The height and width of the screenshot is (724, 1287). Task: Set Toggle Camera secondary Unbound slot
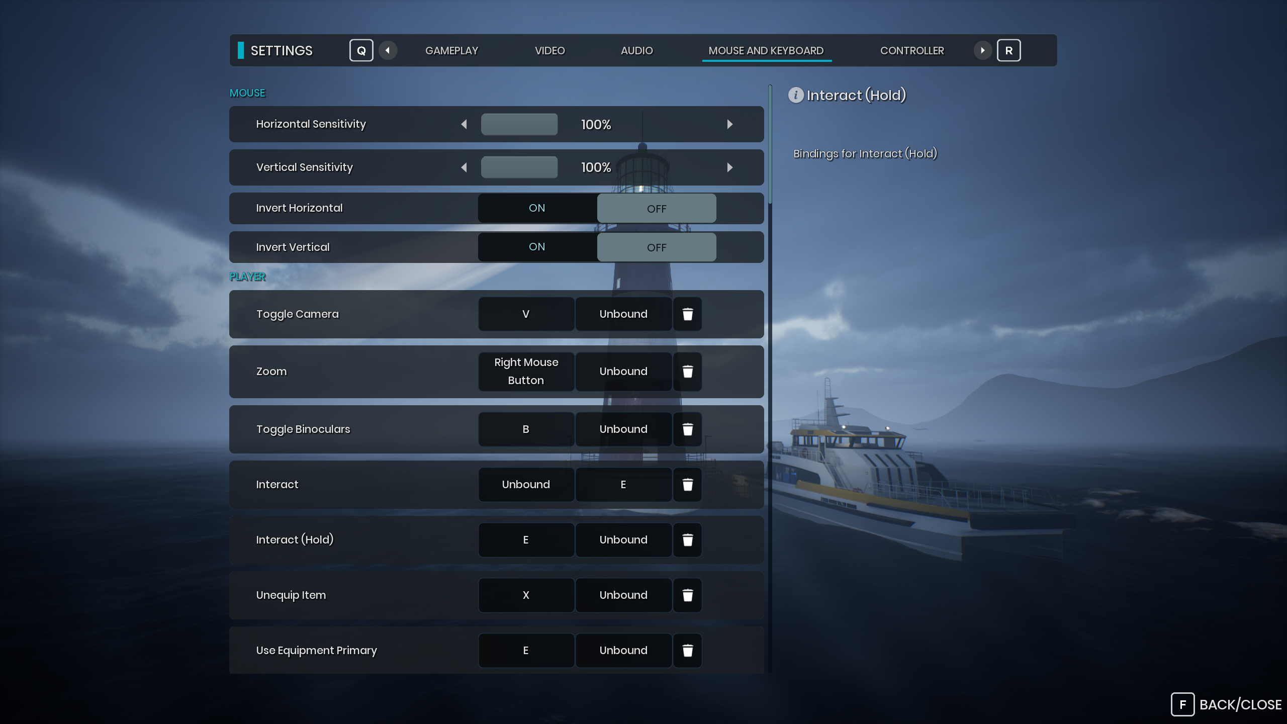pyautogui.click(x=623, y=314)
